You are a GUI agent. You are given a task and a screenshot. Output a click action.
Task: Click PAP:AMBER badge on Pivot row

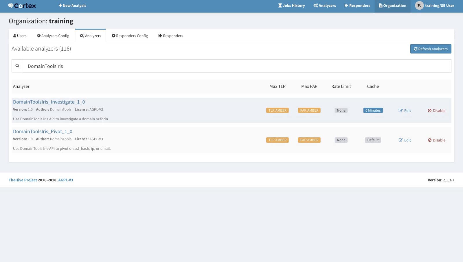[309, 140]
